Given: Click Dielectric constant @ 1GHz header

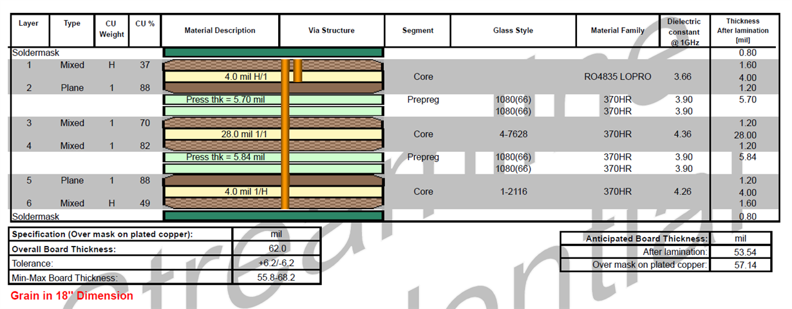Looking at the screenshot, I should point(684,32).
